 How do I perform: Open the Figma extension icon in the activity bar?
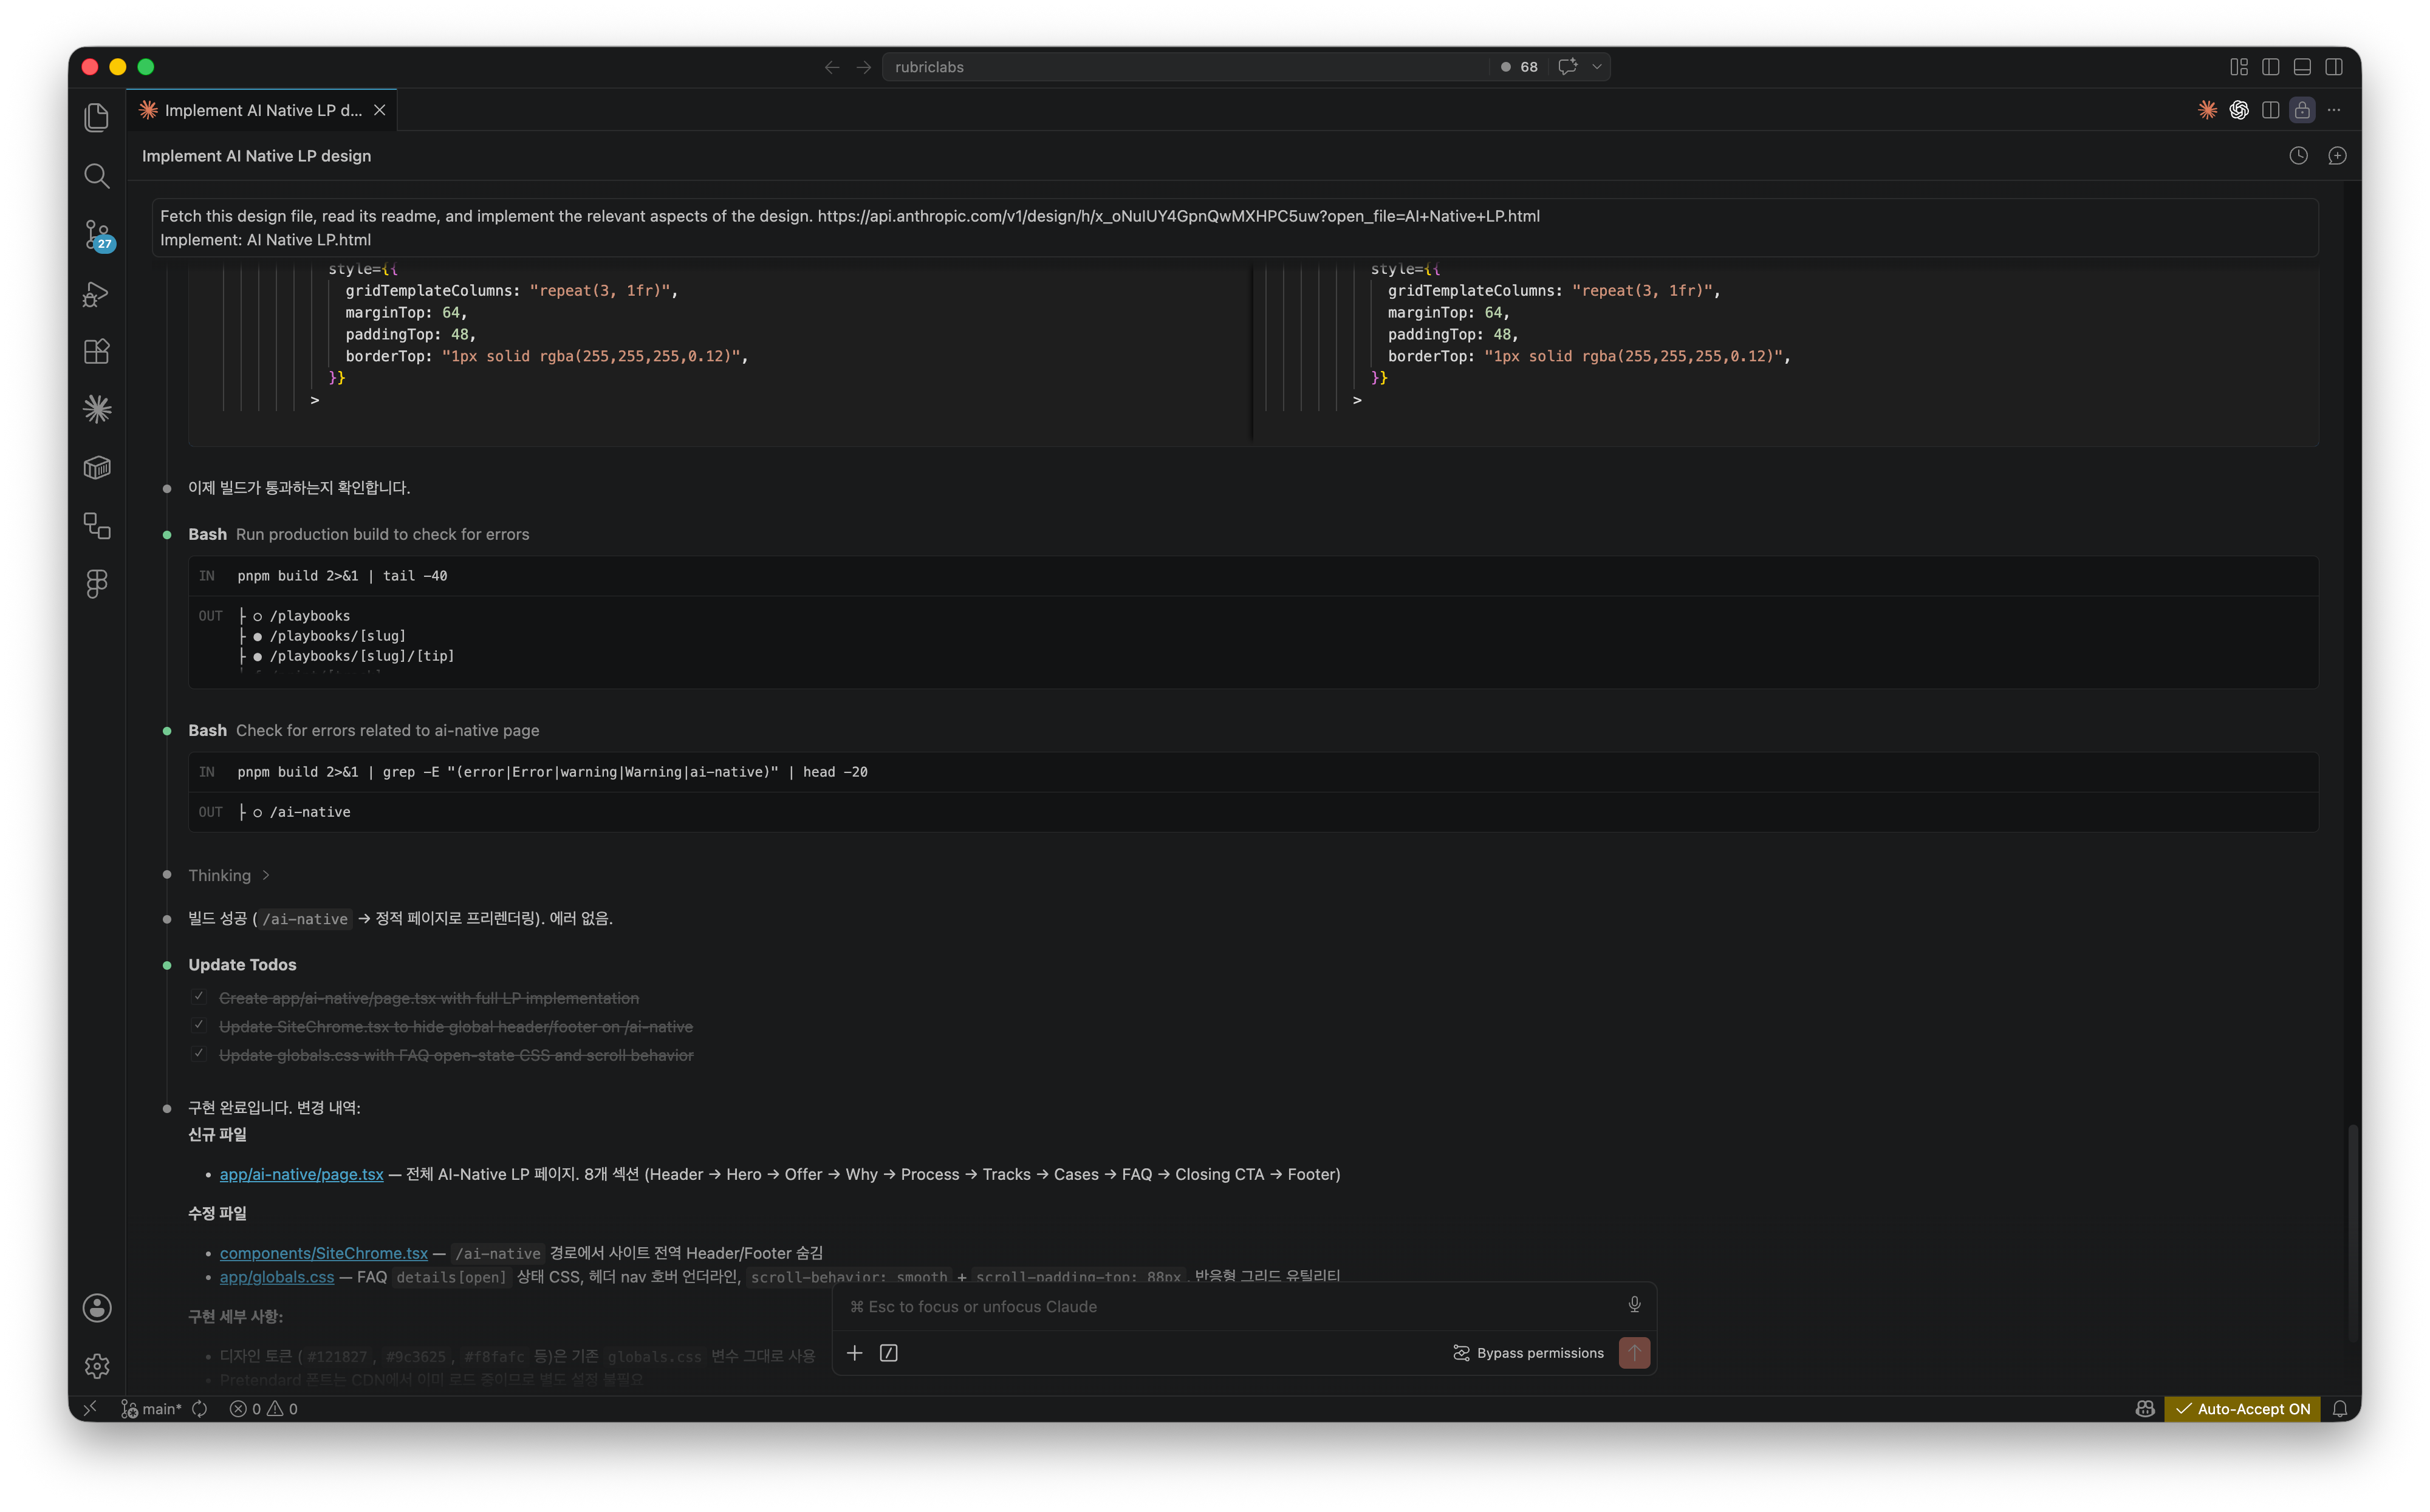click(x=97, y=584)
